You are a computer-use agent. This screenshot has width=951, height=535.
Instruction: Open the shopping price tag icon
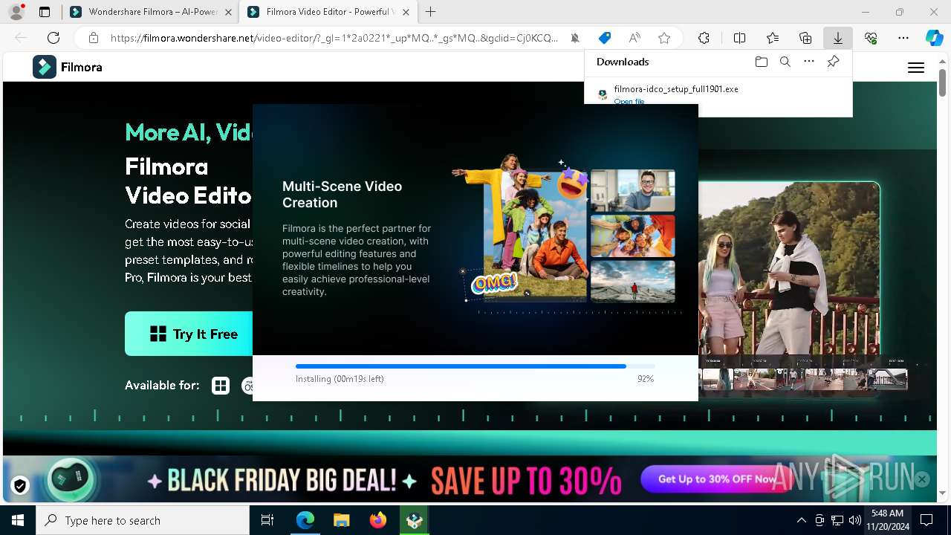[x=605, y=38]
